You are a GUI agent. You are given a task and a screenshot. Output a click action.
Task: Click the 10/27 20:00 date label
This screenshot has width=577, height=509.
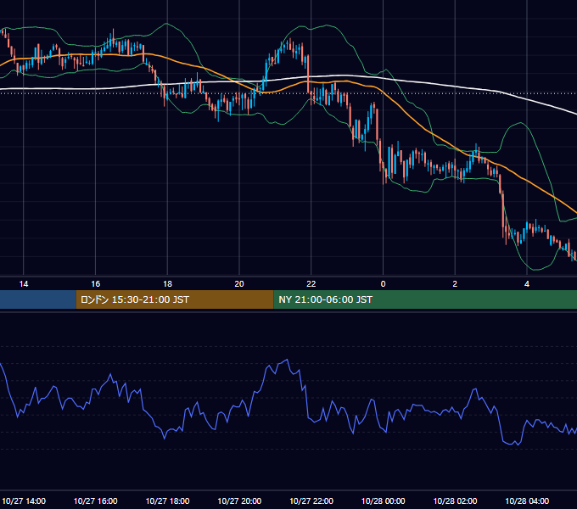(239, 501)
